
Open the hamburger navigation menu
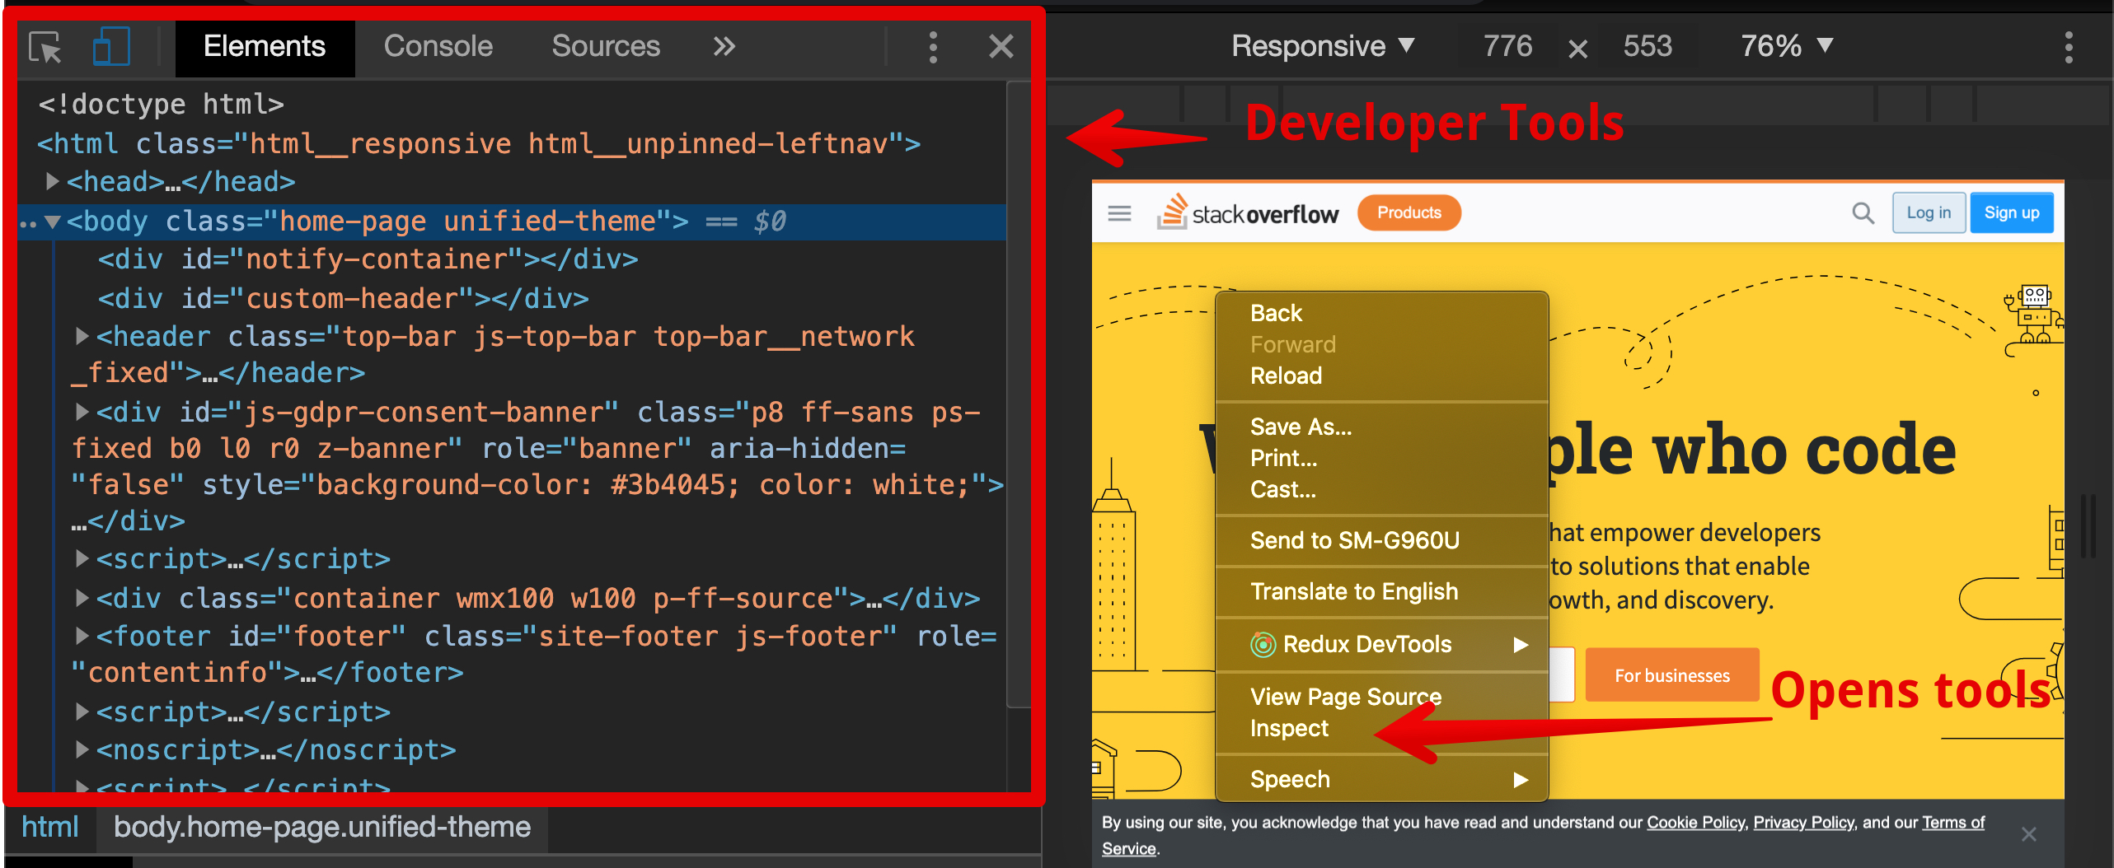tap(1118, 212)
